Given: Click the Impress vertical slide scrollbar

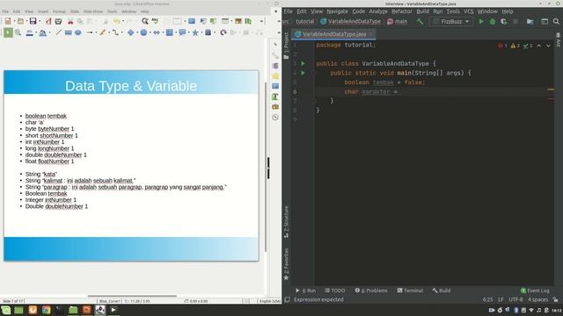Looking at the screenshot, I should [266, 167].
